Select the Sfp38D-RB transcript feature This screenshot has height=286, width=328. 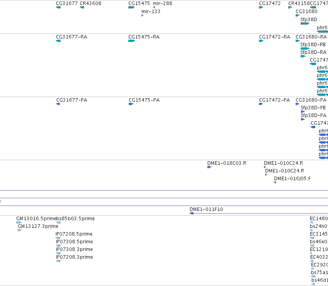pyautogui.click(x=305, y=49)
